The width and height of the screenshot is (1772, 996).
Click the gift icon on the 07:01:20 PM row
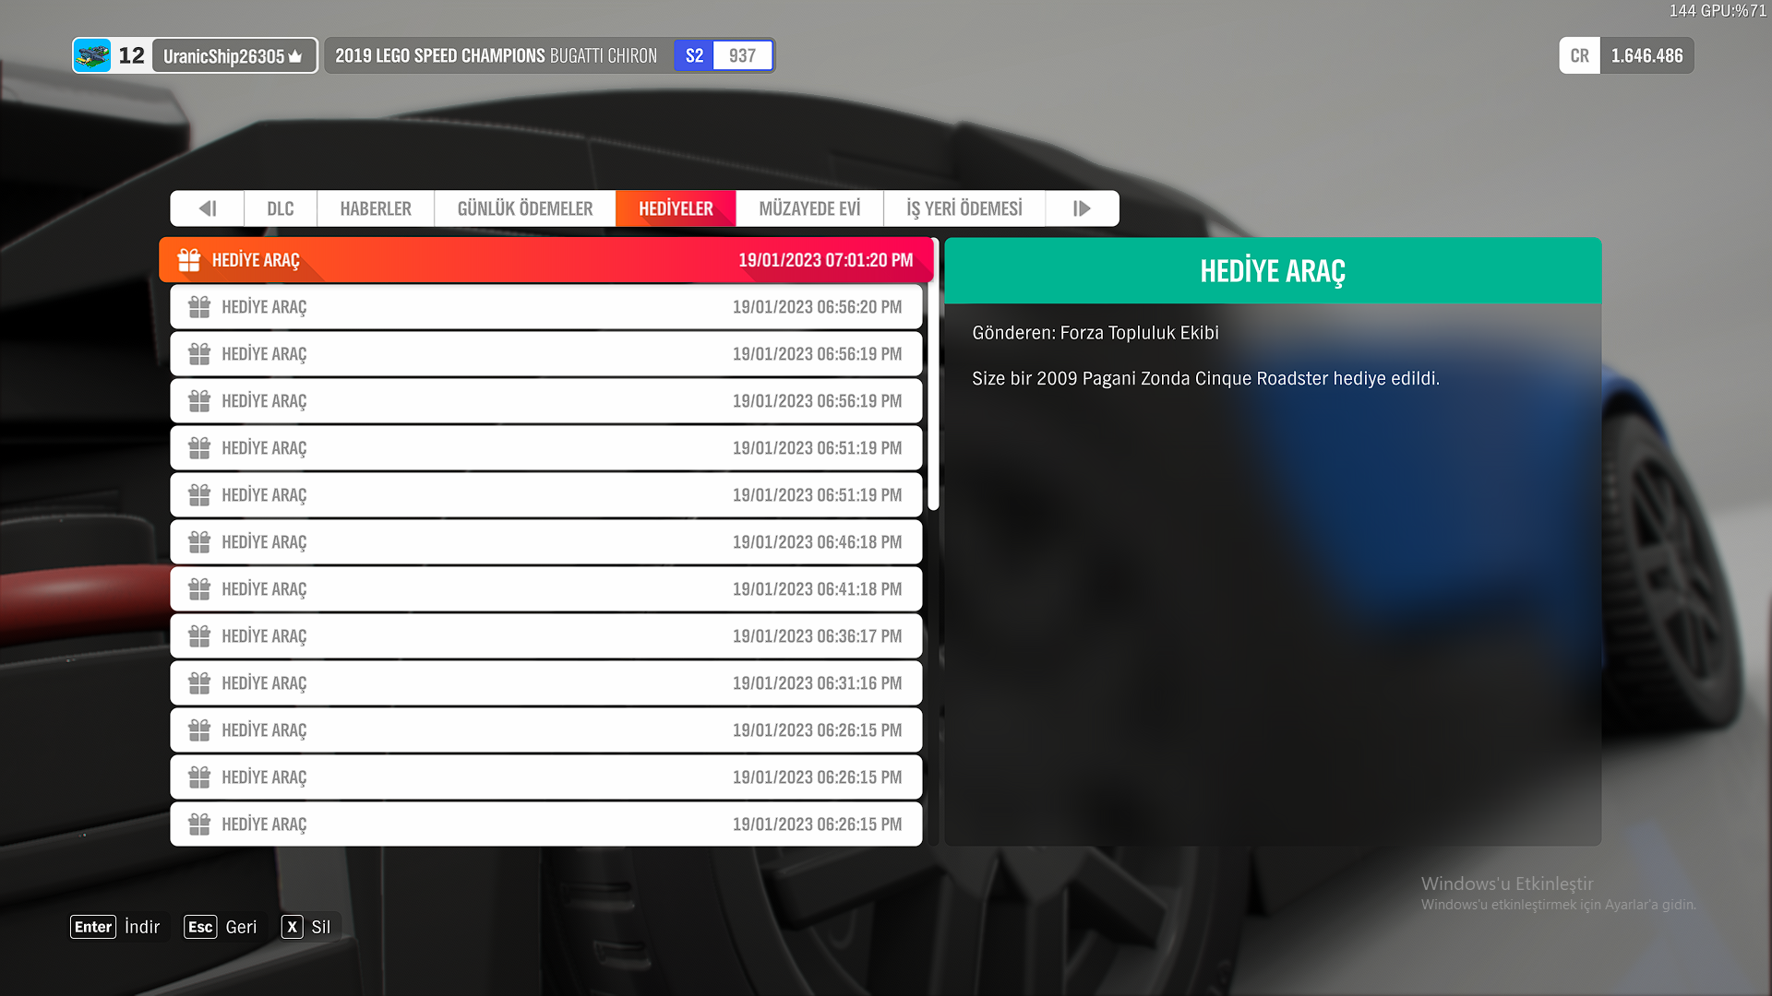(x=189, y=260)
